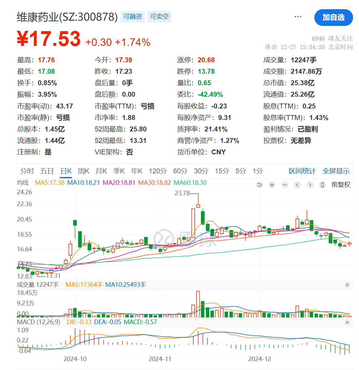Switch to the 5分 interval tab
This screenshot has height=370, width=359.
click(x=241, y=171)
